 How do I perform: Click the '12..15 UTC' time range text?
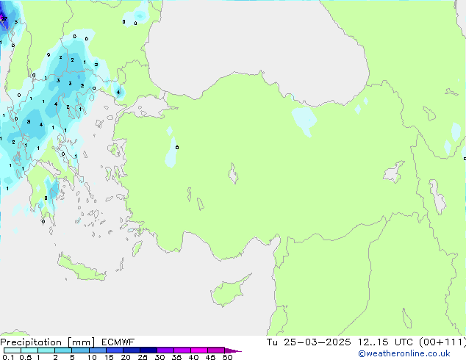point(385,342)
